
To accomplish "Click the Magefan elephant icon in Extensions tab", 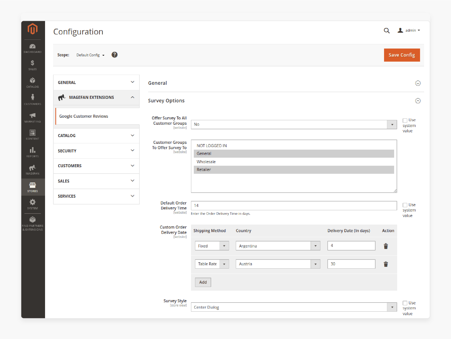I will tap(62, 97).
